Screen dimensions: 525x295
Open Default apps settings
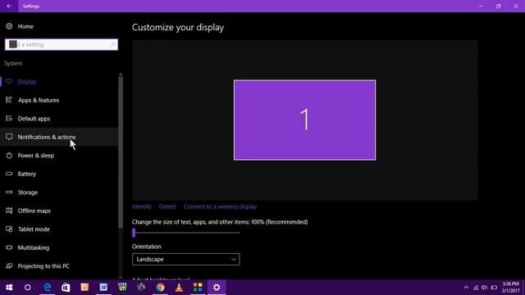[x=59, y=118]
